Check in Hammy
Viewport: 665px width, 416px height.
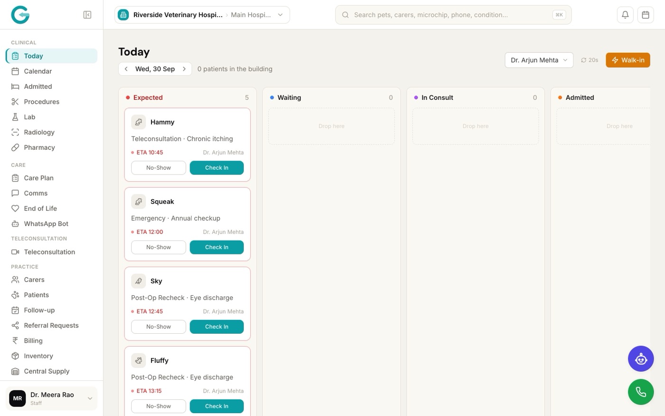coord(217,168)
